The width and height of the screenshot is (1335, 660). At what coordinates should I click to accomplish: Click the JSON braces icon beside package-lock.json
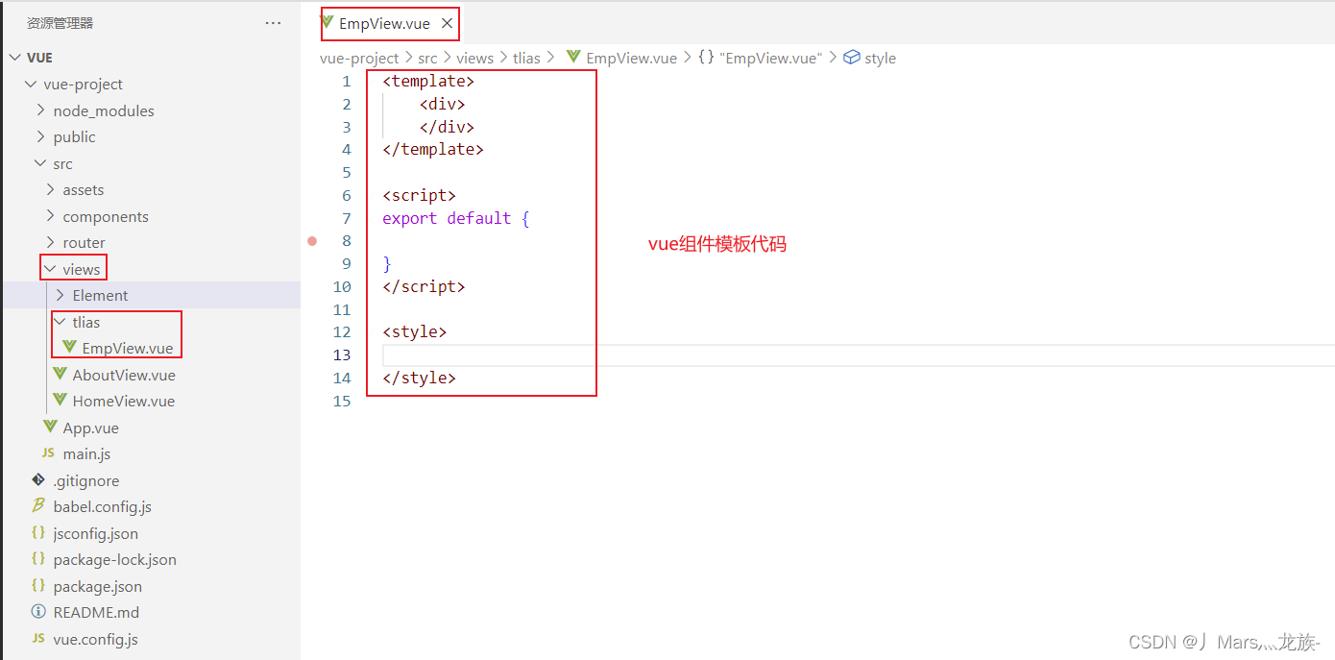(x=38, y=559)
